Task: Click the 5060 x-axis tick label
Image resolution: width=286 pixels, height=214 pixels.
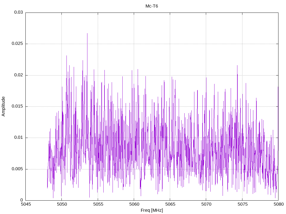Action: [x=134, y=204]
